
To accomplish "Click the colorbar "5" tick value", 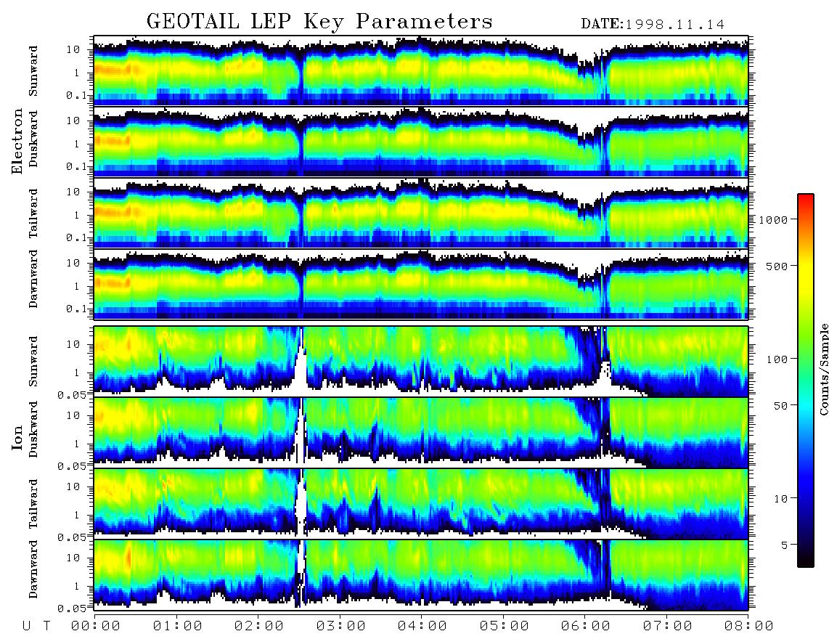I will tap(785, 545).
